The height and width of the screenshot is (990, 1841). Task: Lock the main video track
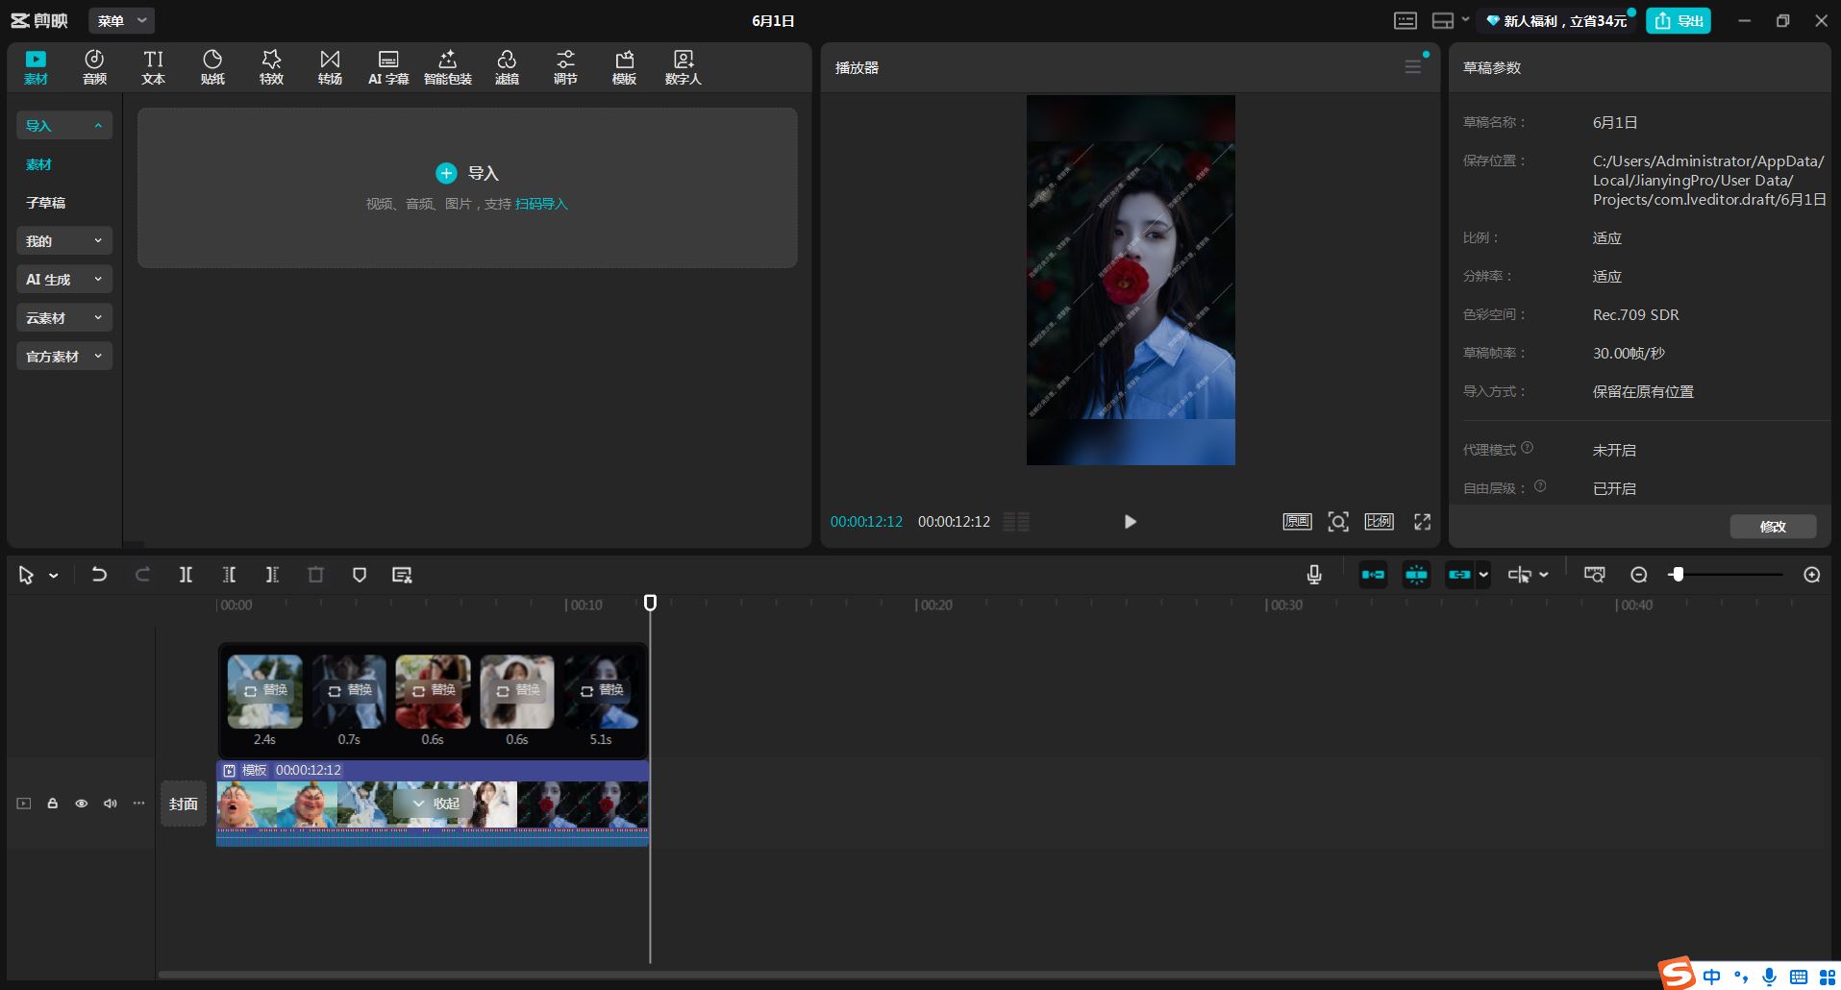click(x=53, y=804)
